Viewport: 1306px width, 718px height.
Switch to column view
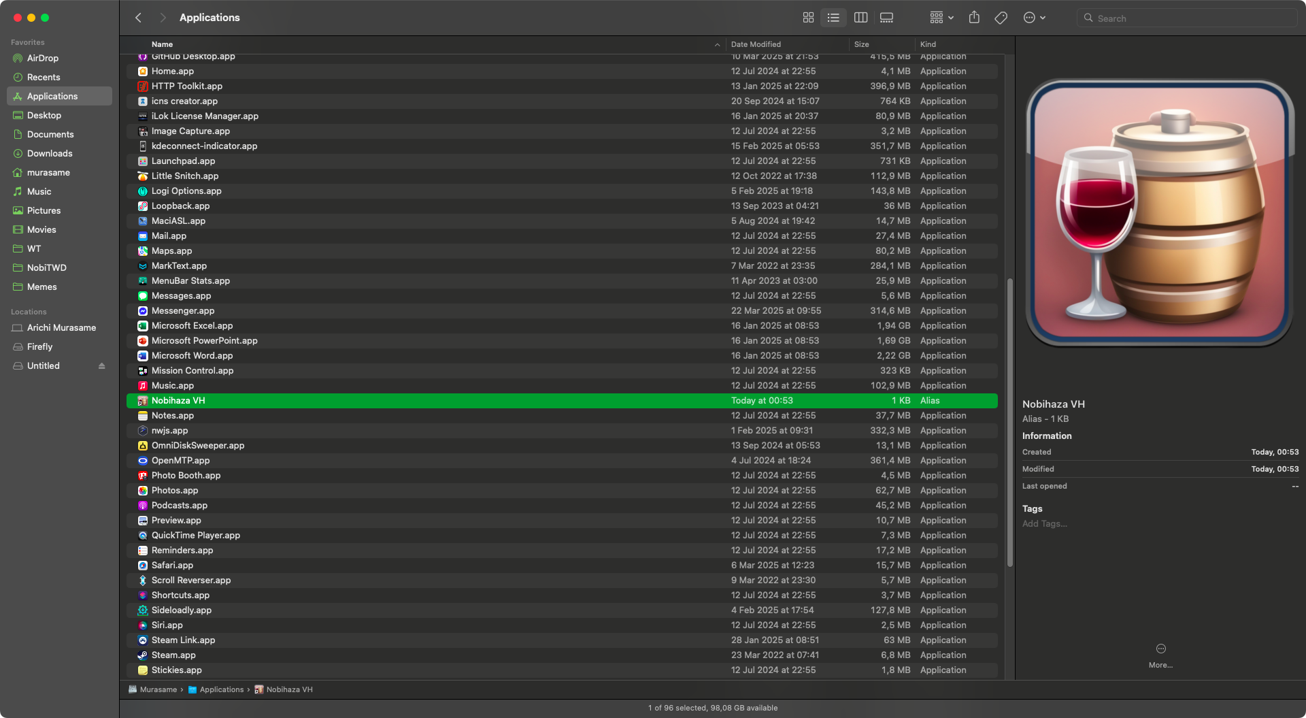(x=860, y=18)
